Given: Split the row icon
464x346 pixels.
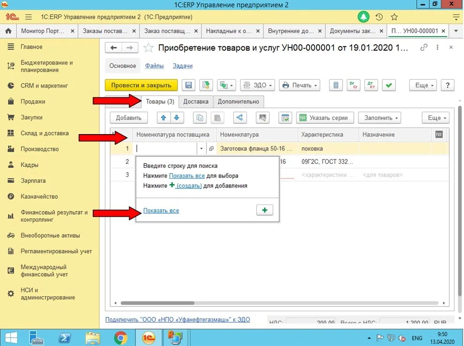Looking at the screenshot, I should coord(240,118).
